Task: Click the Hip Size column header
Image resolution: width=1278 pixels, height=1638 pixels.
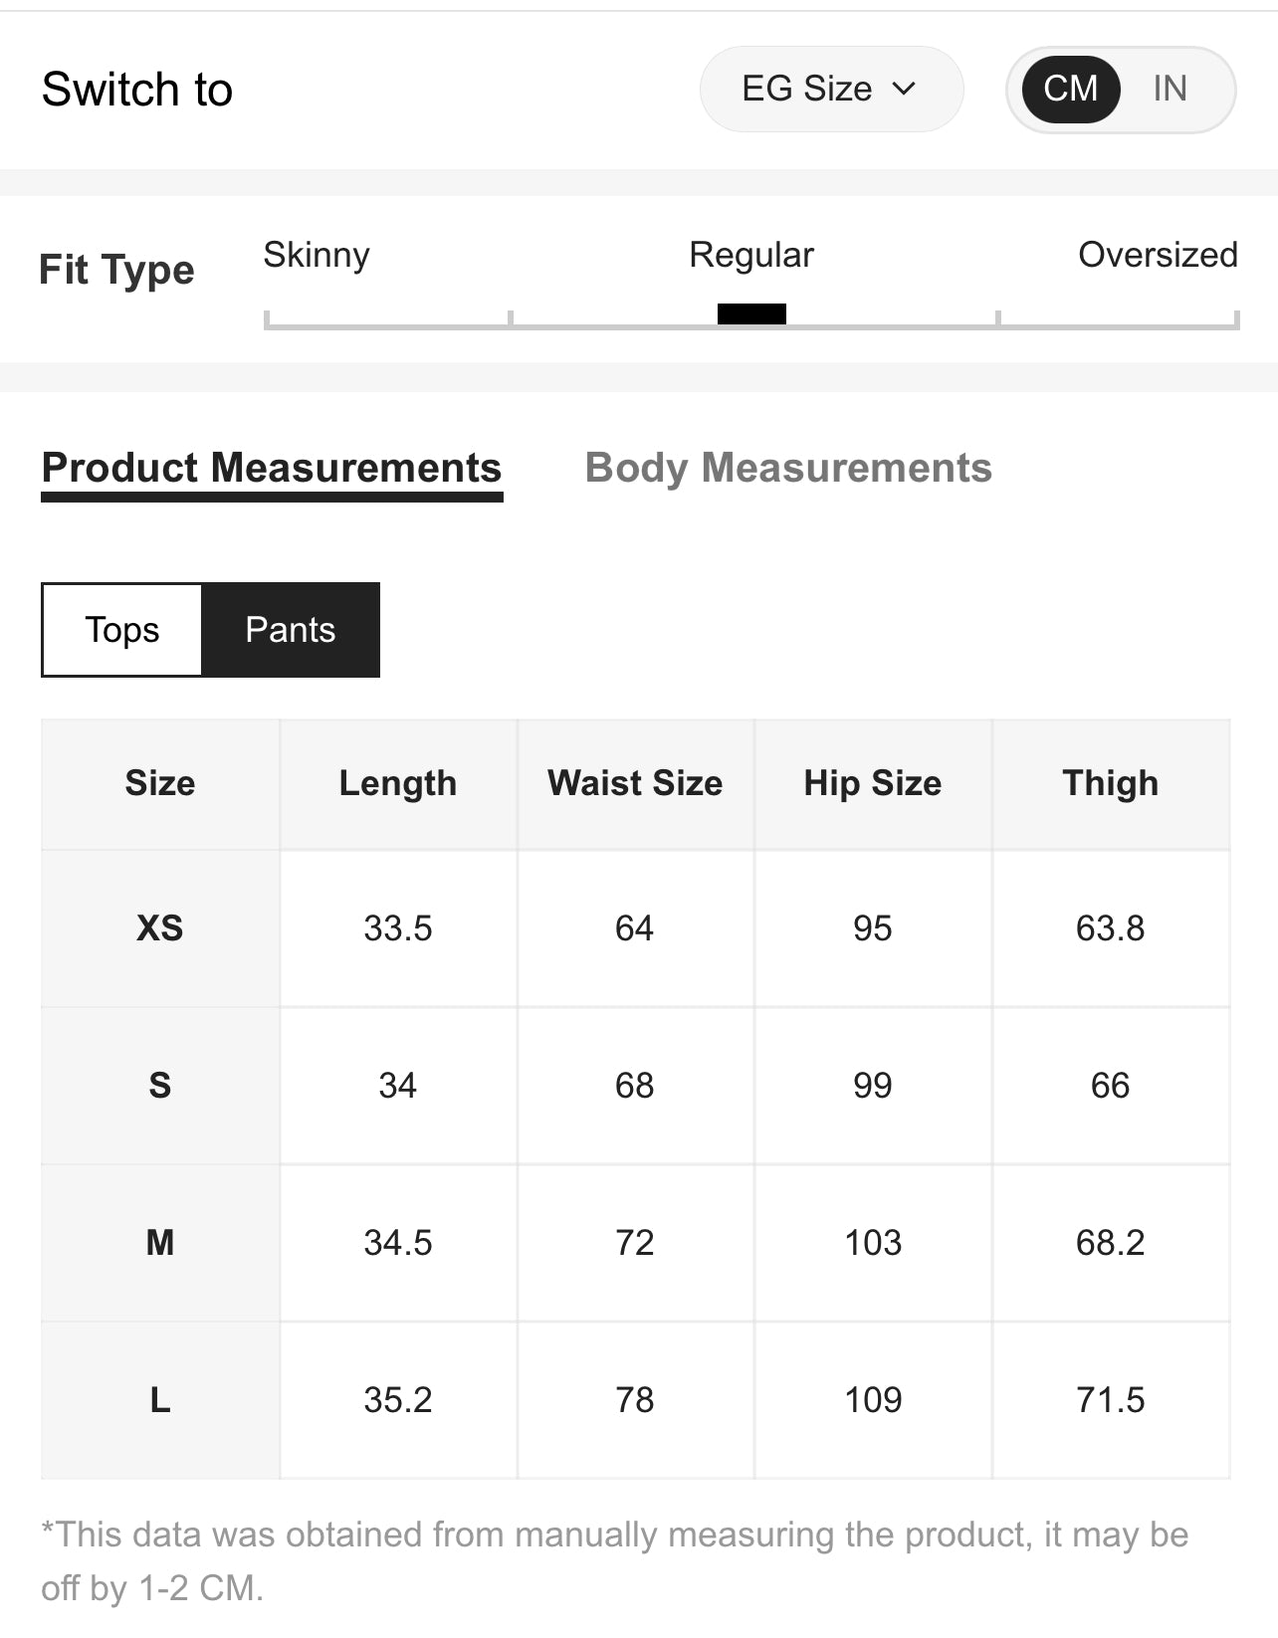Action: [x=873, y=783]
